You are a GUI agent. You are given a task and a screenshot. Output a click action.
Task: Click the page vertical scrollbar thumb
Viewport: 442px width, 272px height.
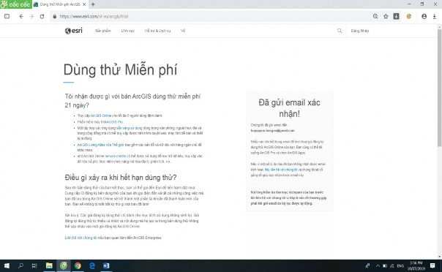440,87
